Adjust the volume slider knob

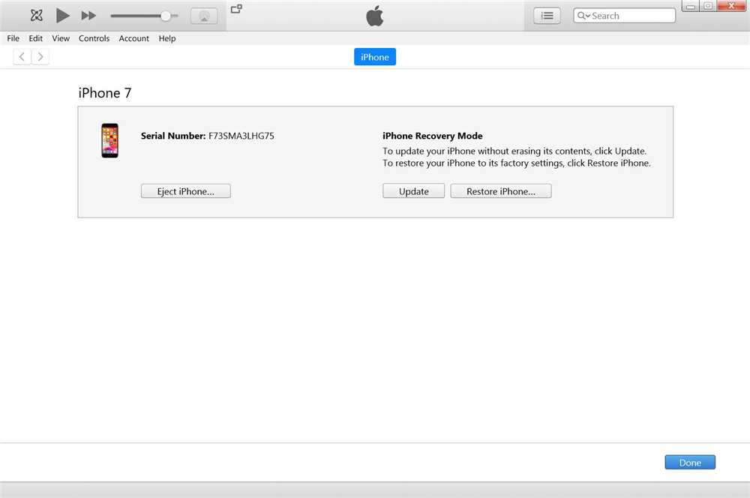point(166,16)
